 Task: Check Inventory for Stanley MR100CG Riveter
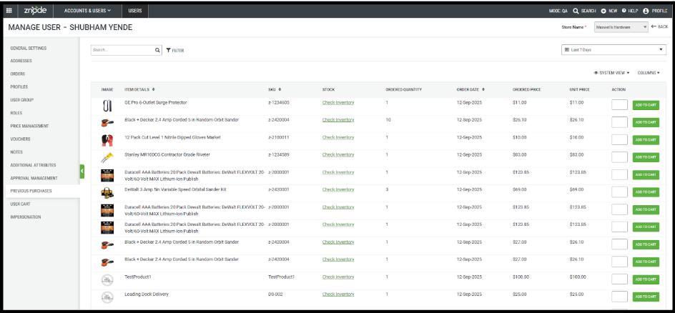(338, 155)
